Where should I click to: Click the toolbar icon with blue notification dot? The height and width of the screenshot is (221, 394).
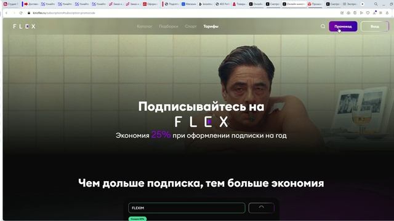[374, 13]
